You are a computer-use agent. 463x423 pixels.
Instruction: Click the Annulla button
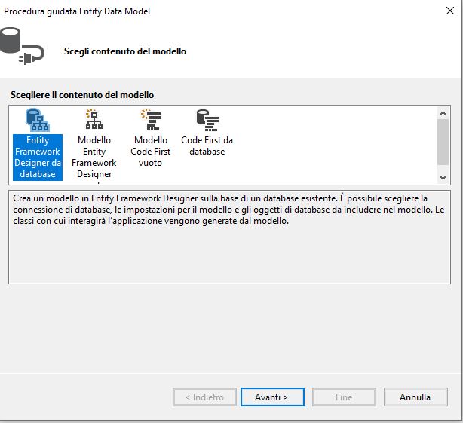415,397
